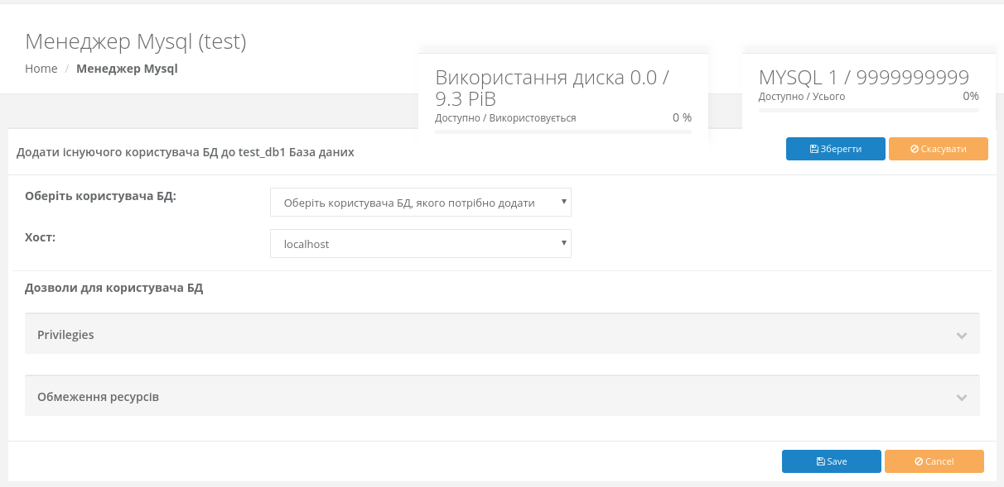1004x487 pixels.
Task: Click the arrow of the Хост select box
Action: 563,242
